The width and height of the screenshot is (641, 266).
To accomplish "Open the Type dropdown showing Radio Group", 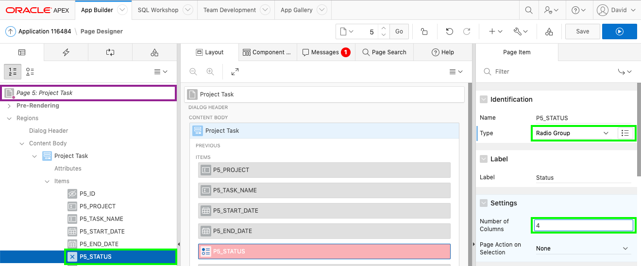I will 572,133.
